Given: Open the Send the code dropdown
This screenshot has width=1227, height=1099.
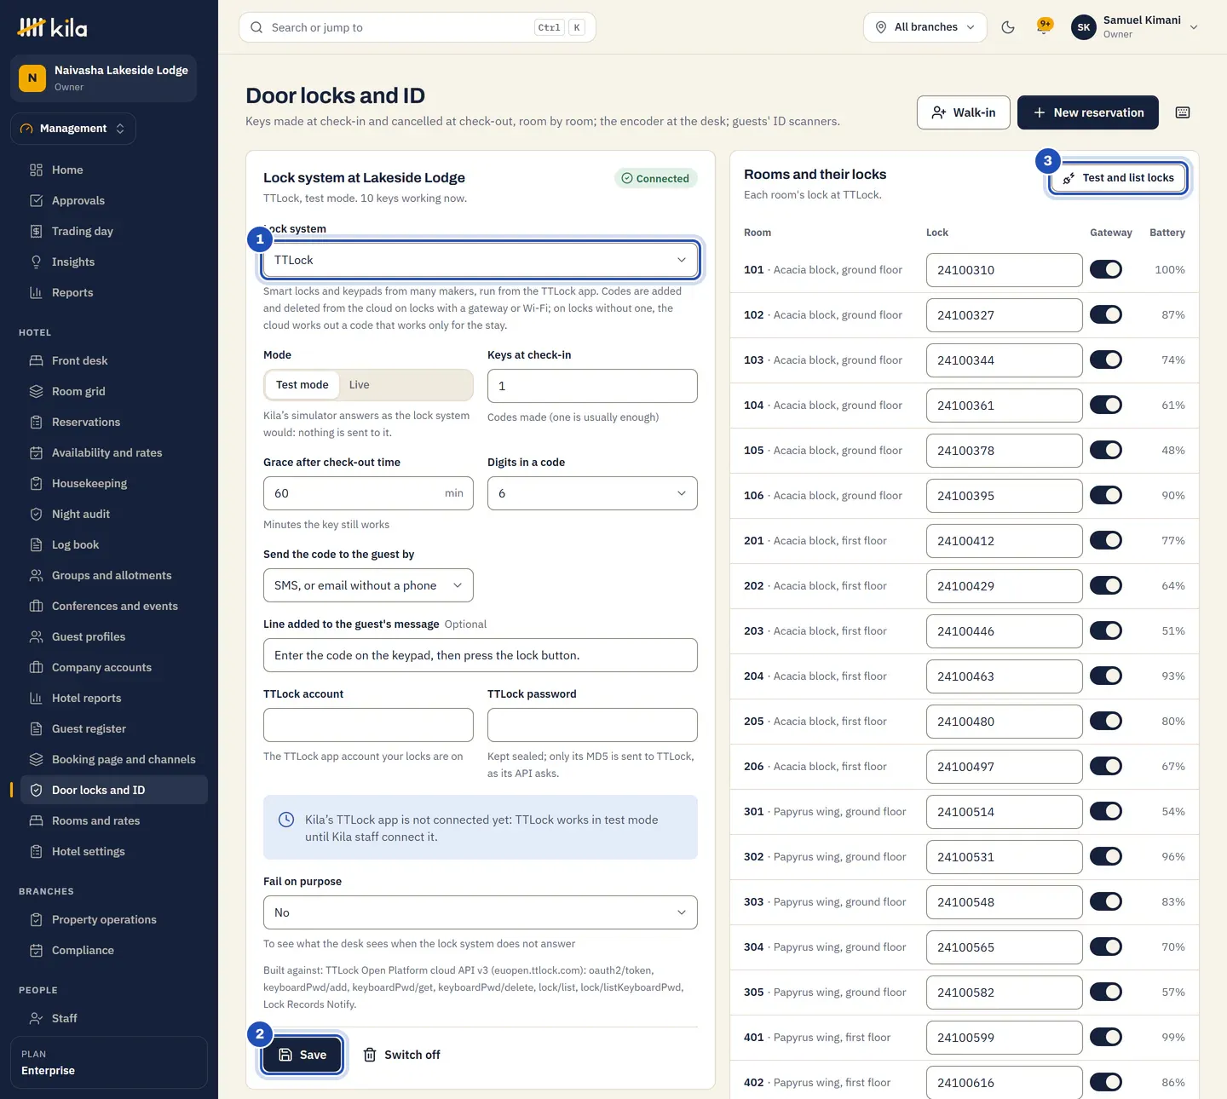Looking at the screenshot, I should click(x=368, y=585).
